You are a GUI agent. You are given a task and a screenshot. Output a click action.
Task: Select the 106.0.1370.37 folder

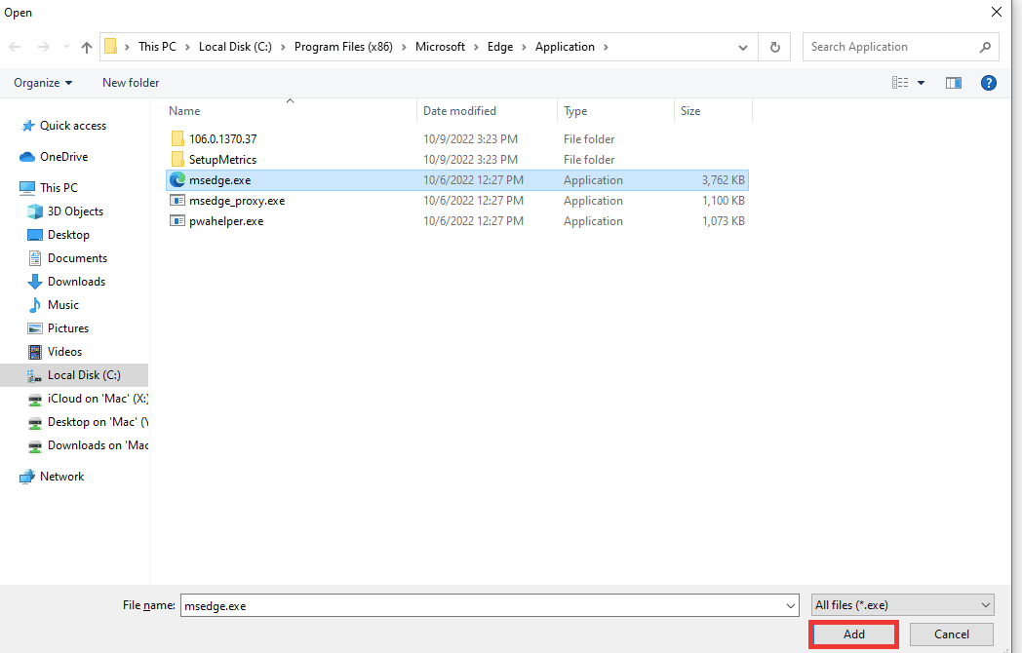coord(223,138)
